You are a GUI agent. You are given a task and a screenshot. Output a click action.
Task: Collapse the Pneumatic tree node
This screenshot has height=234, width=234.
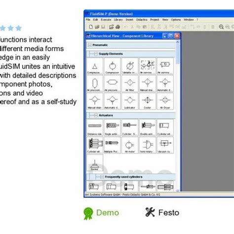point(90,45)
